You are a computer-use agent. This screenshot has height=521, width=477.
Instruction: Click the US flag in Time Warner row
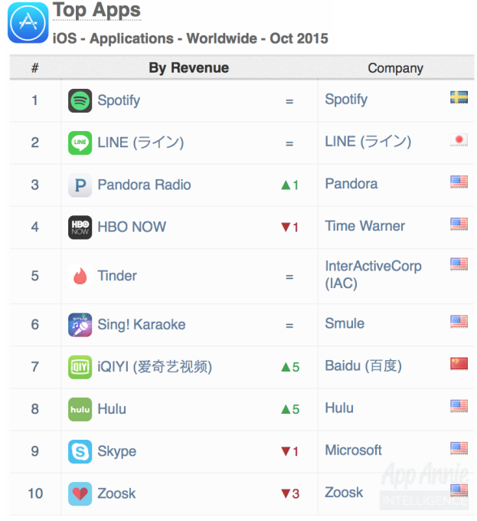coord(459,224)
